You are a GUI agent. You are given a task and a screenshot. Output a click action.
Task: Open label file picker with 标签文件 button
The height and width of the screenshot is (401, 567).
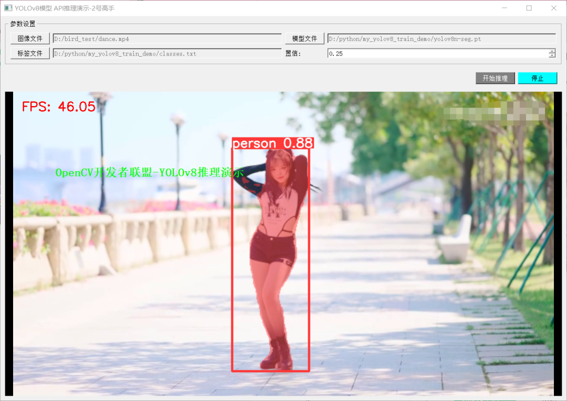(29, 53)
